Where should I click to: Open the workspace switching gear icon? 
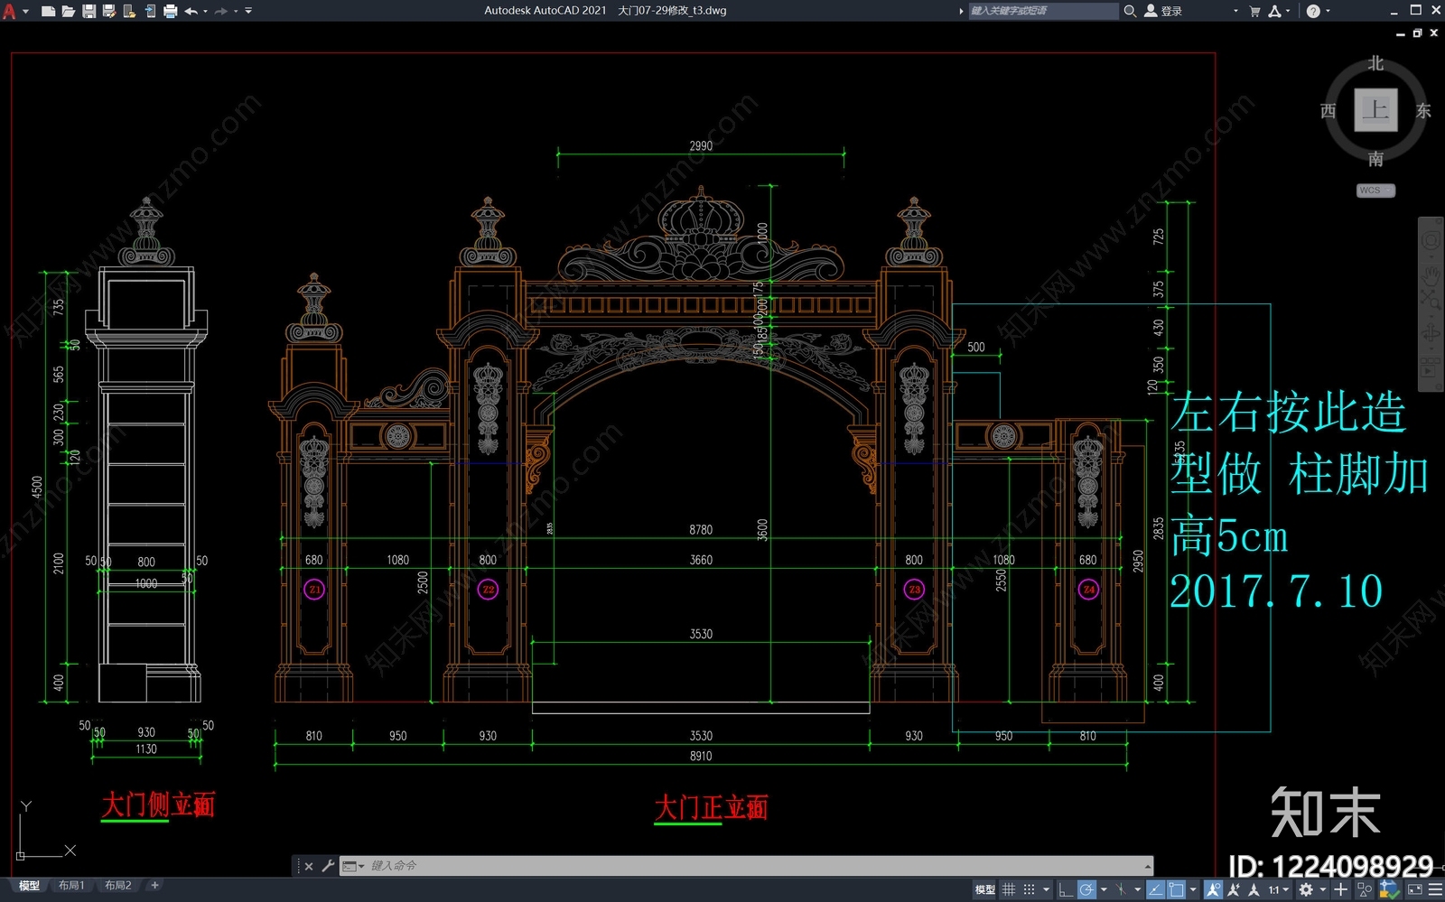[1306, 889]
